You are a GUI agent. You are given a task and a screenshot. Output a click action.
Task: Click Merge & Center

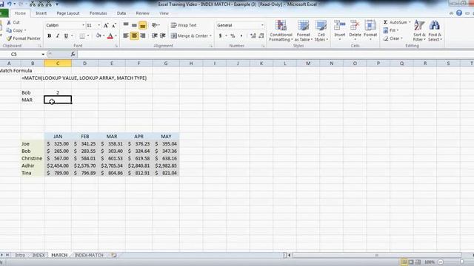[190, 36]
